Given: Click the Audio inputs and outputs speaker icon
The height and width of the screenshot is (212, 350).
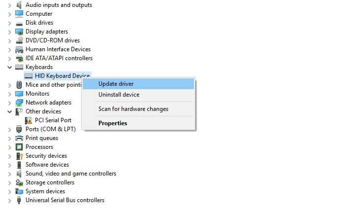Looking at the screenshot, I should 19,5.
